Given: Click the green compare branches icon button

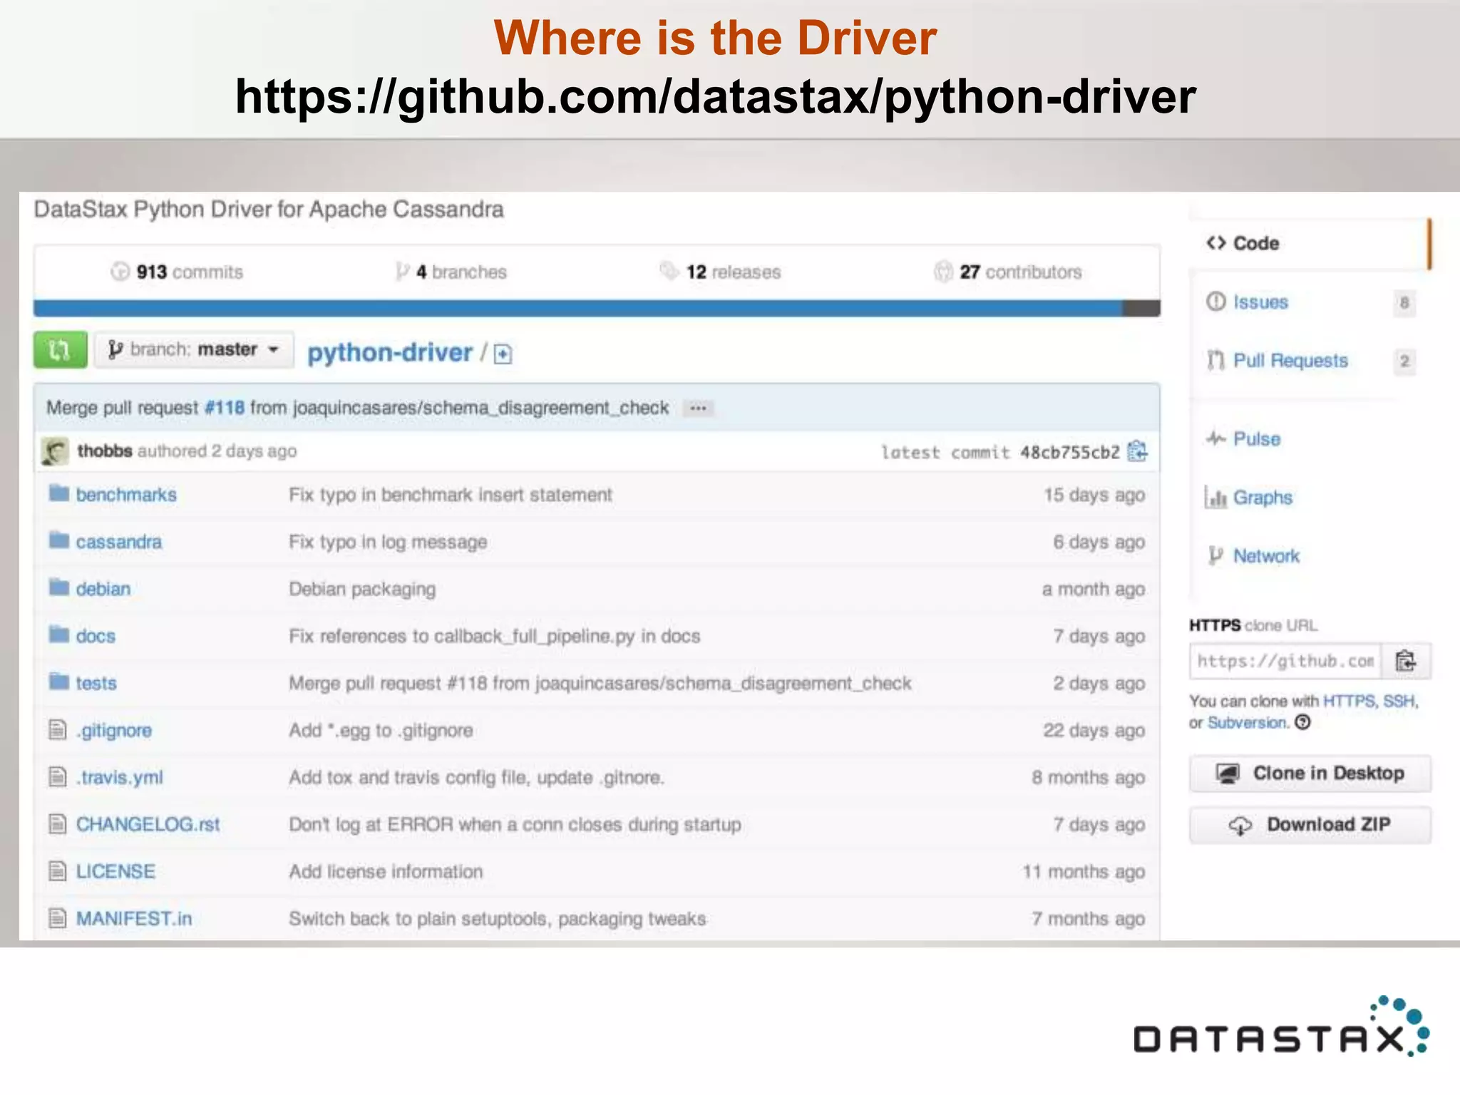Looking at the screenshot, I should (x=60, y=350).
